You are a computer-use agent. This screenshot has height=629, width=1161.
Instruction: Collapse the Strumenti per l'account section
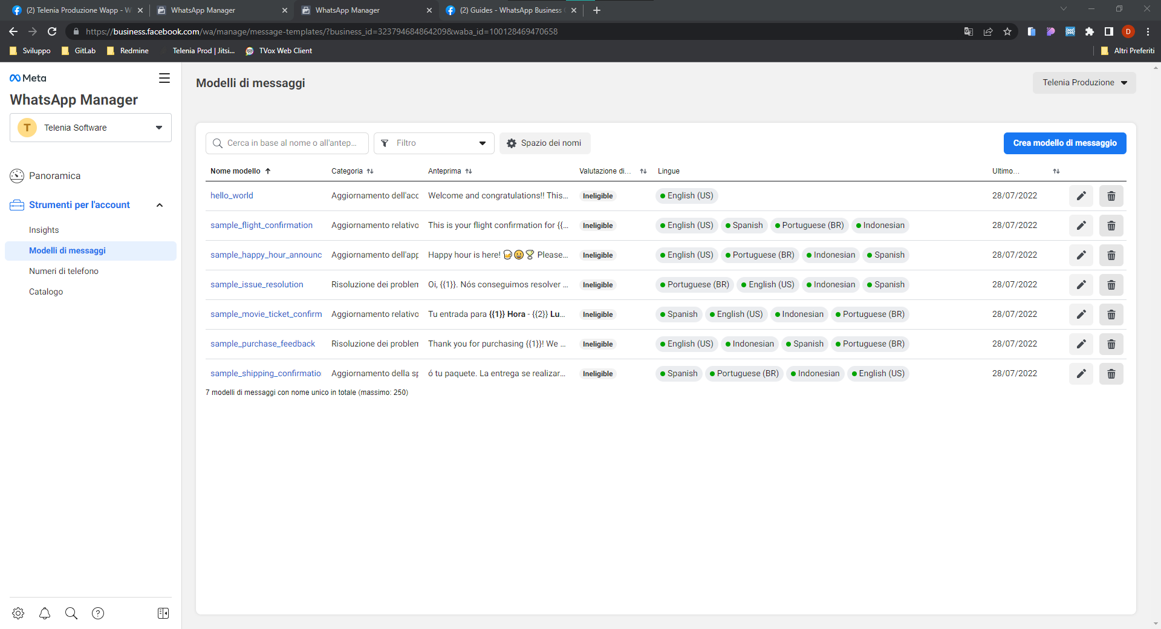click(160, 205)
